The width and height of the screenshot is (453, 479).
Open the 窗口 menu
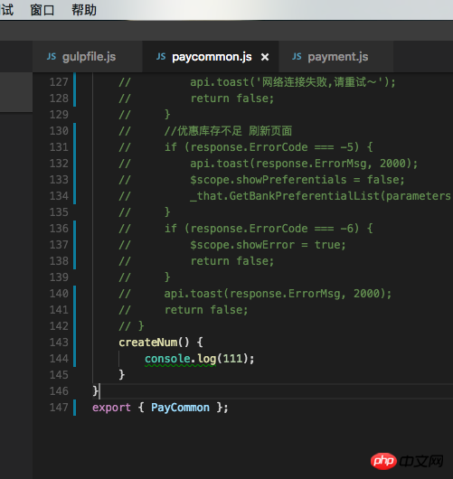42,10
